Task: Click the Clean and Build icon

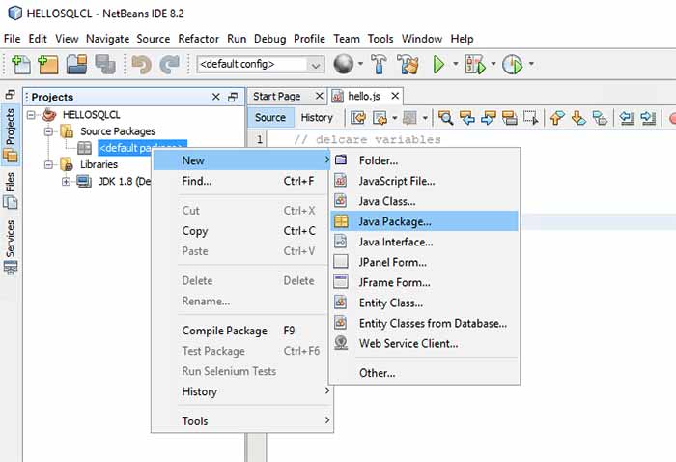Action: point(408,65)
